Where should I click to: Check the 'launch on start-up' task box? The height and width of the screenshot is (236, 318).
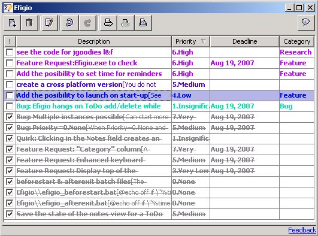[10, 95]
